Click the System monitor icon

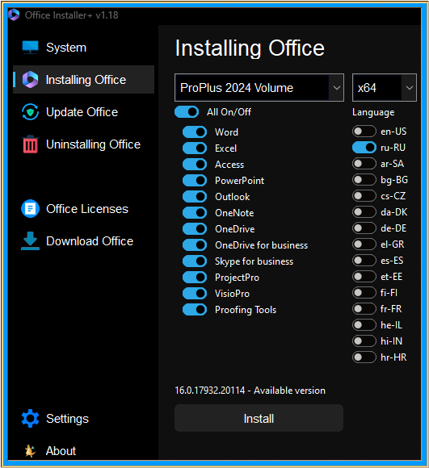coord(30,48)
